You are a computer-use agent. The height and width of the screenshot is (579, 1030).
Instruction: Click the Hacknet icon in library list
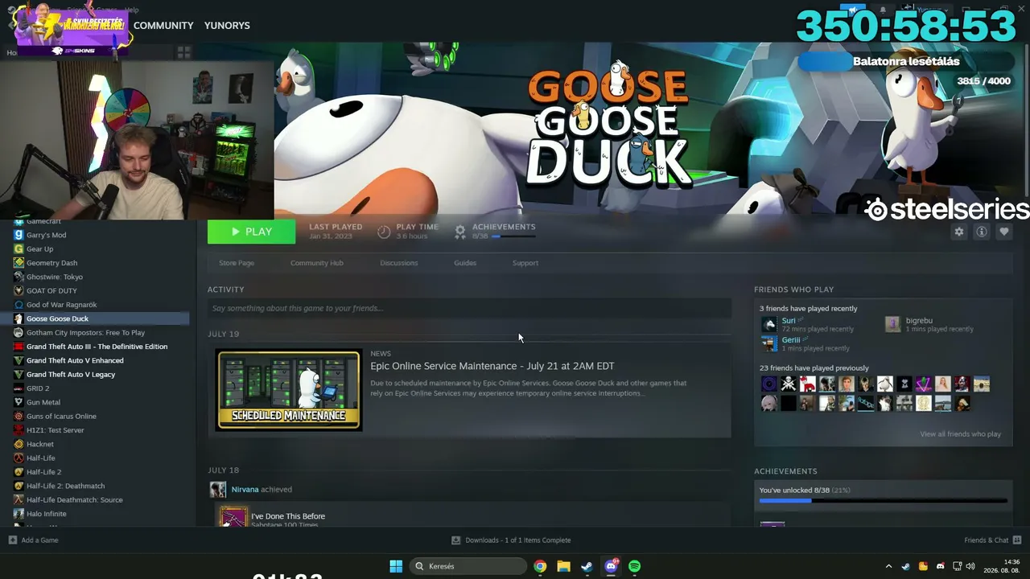point(19,444)
